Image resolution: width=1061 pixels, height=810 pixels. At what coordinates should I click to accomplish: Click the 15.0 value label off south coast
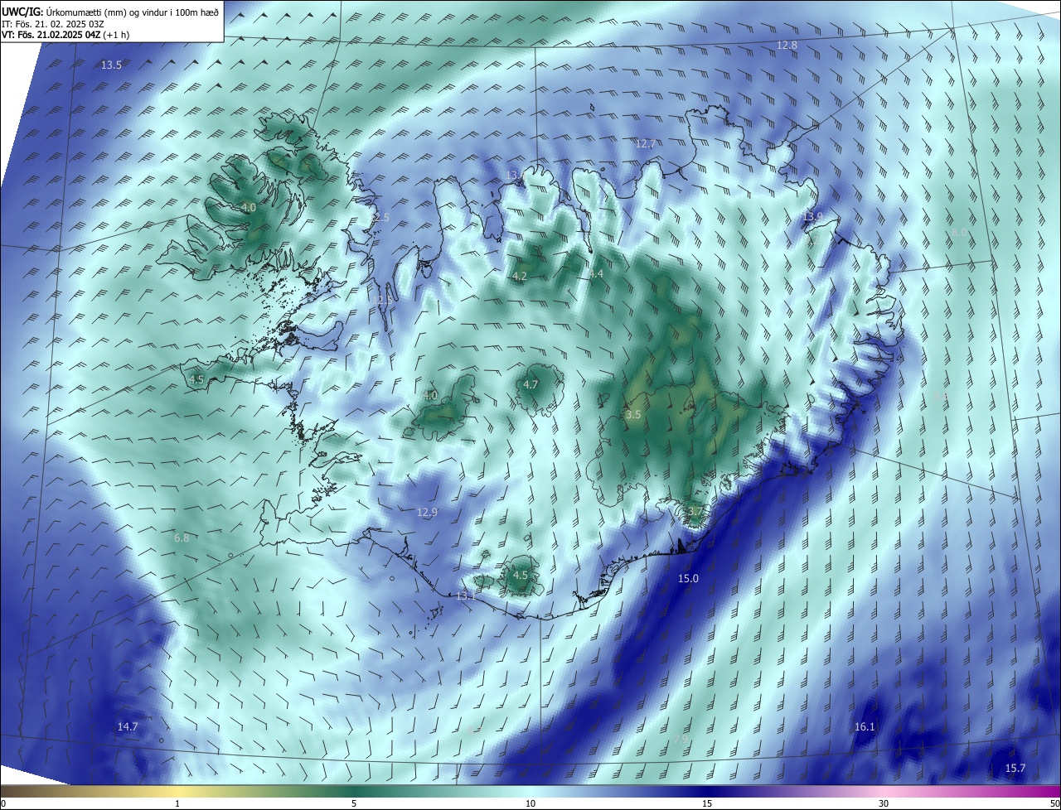pos(688,579)
